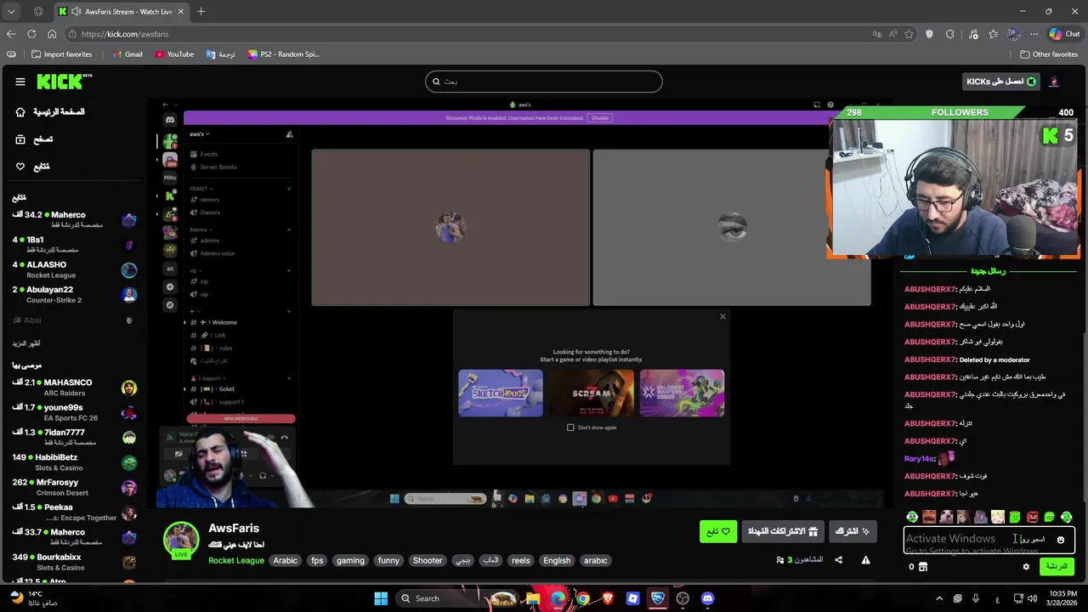
Task: Select the English stream tag
Action: pyautogui.click(x=557, y=560)
